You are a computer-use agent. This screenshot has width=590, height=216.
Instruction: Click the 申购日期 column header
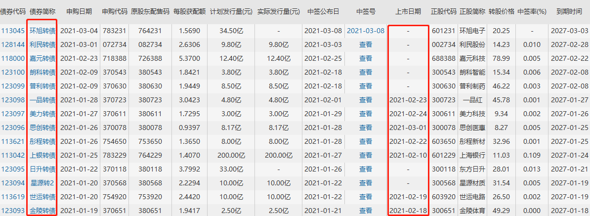coord(79,12)
